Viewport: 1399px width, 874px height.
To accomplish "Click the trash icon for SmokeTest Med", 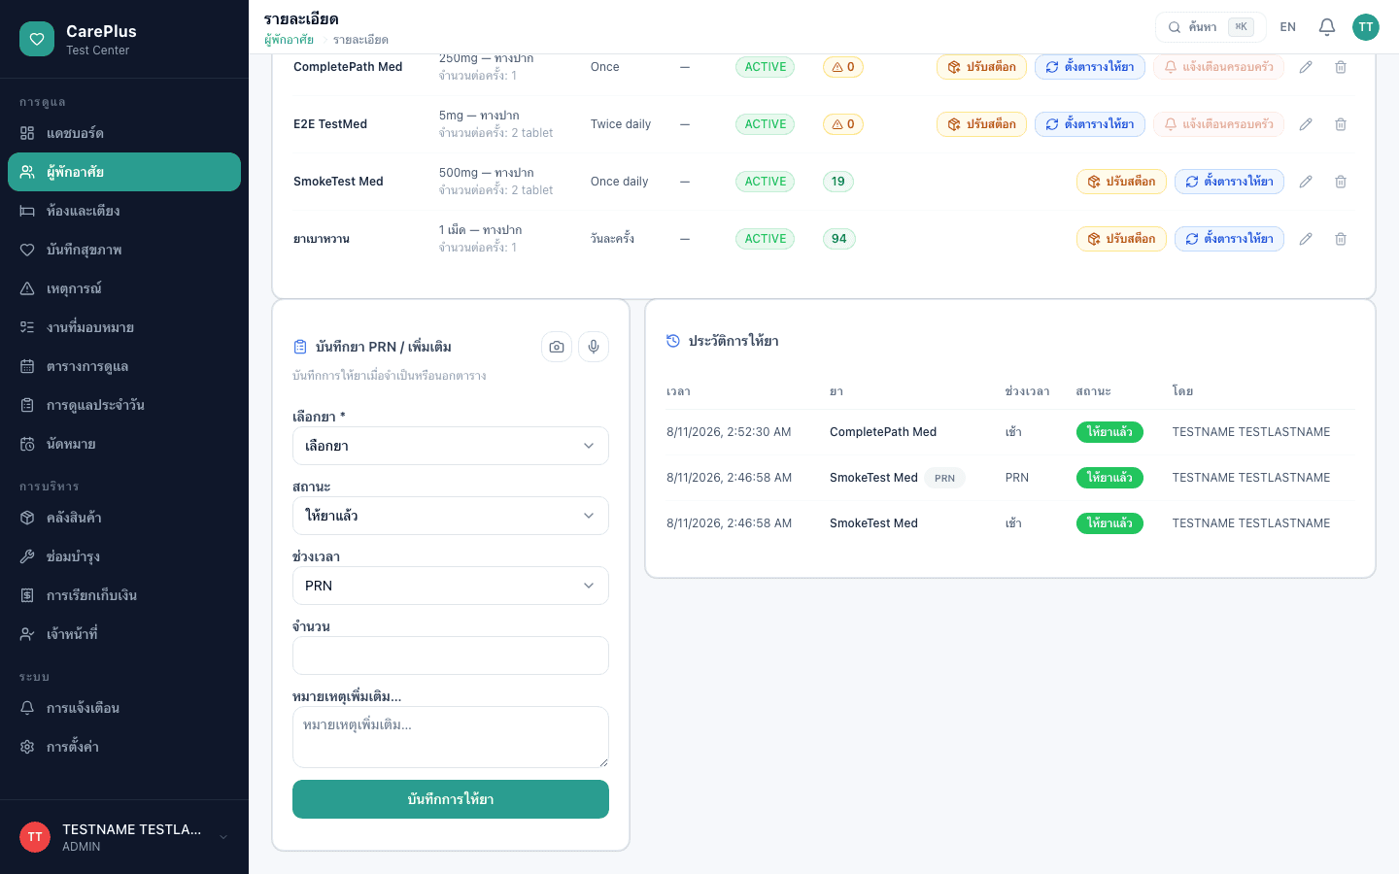I will point(1341,182).
